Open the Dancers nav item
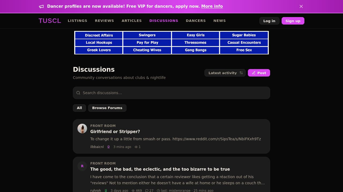The width and height of the screenshot is (343, 192). coord(196,21)
